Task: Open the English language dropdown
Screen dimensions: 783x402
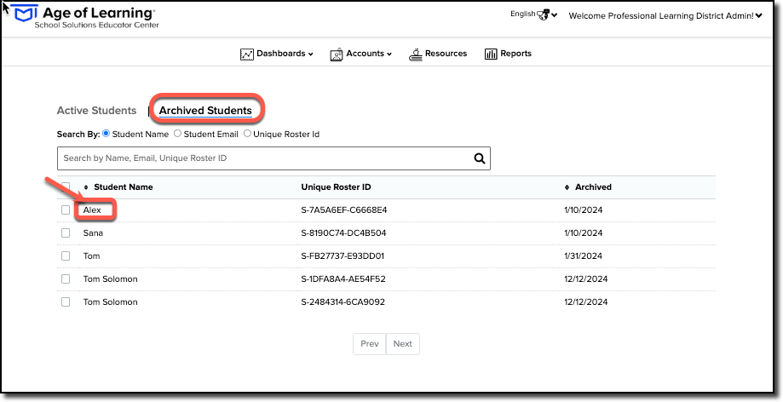Action: (x=533, y=14)
